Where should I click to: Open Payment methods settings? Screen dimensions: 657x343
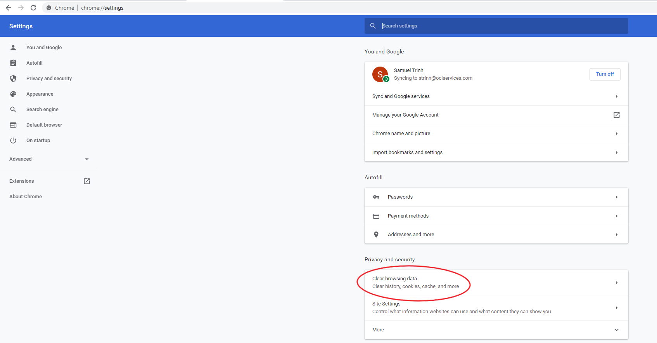(x=496, y=216)
